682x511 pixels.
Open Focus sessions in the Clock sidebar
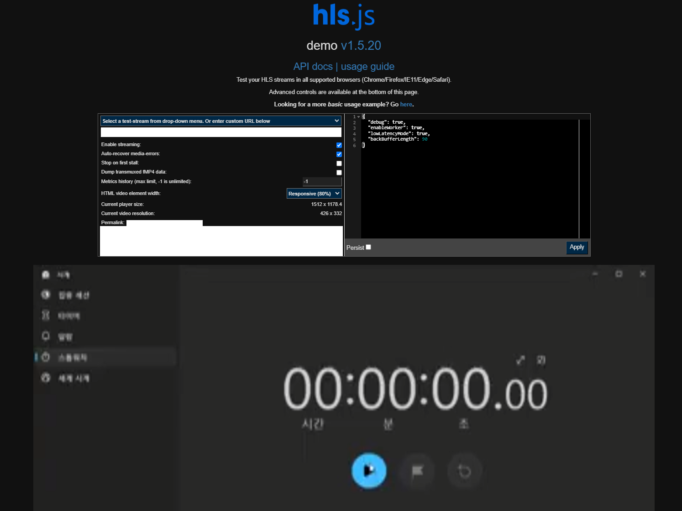point(65,295)
